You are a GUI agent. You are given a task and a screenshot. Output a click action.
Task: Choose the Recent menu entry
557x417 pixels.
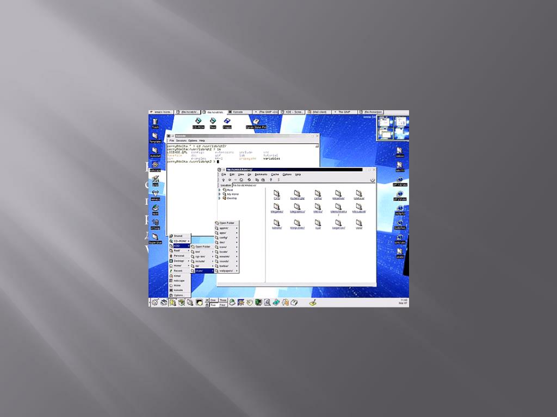click(x=180, y=270)
